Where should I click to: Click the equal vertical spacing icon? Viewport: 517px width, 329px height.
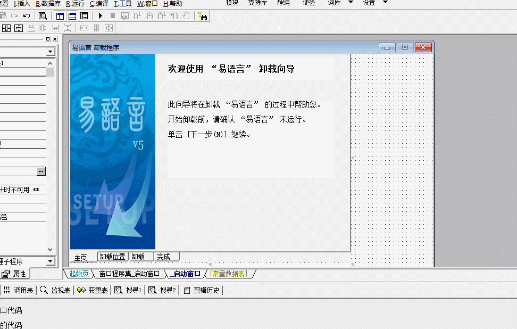point(68,28)
